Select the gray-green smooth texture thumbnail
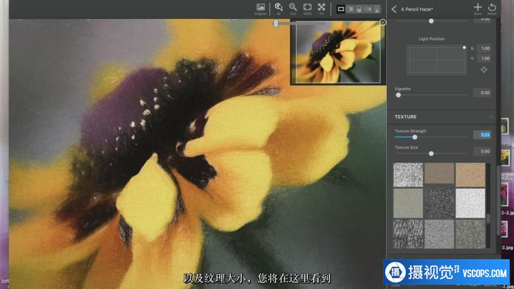 408,203
